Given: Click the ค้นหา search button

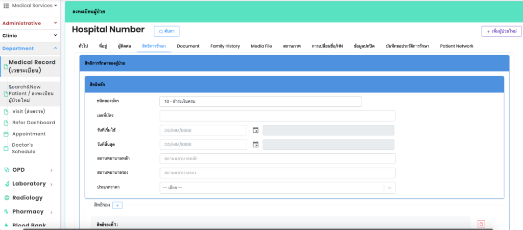Looking at the screenshot, I should click(x=167, y=31).
